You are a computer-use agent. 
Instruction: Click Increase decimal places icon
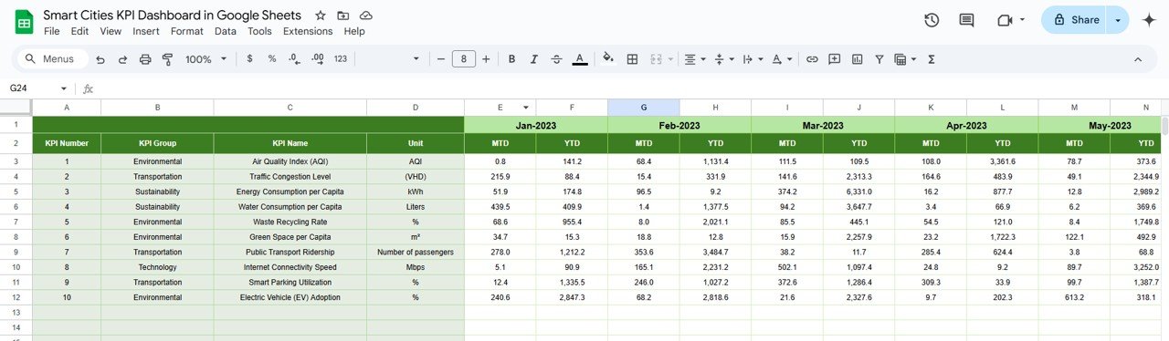pyautogui.click(x=318, y=59)
